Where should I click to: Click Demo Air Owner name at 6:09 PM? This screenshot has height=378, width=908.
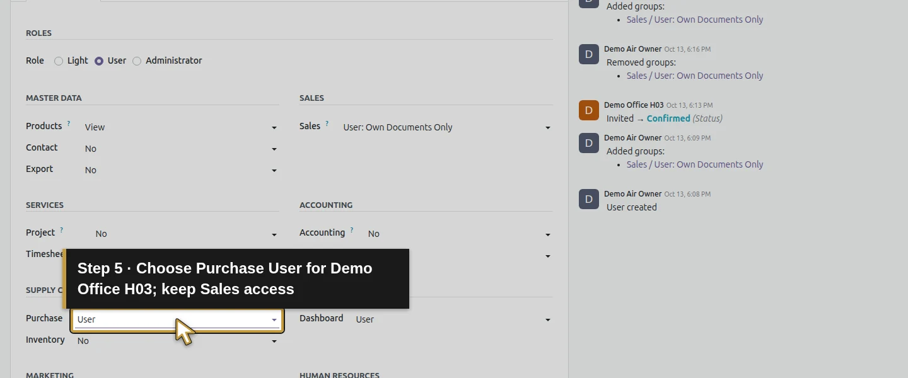[633, 138]
